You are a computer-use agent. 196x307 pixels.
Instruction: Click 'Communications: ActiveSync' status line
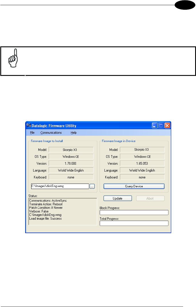(48, 200)
